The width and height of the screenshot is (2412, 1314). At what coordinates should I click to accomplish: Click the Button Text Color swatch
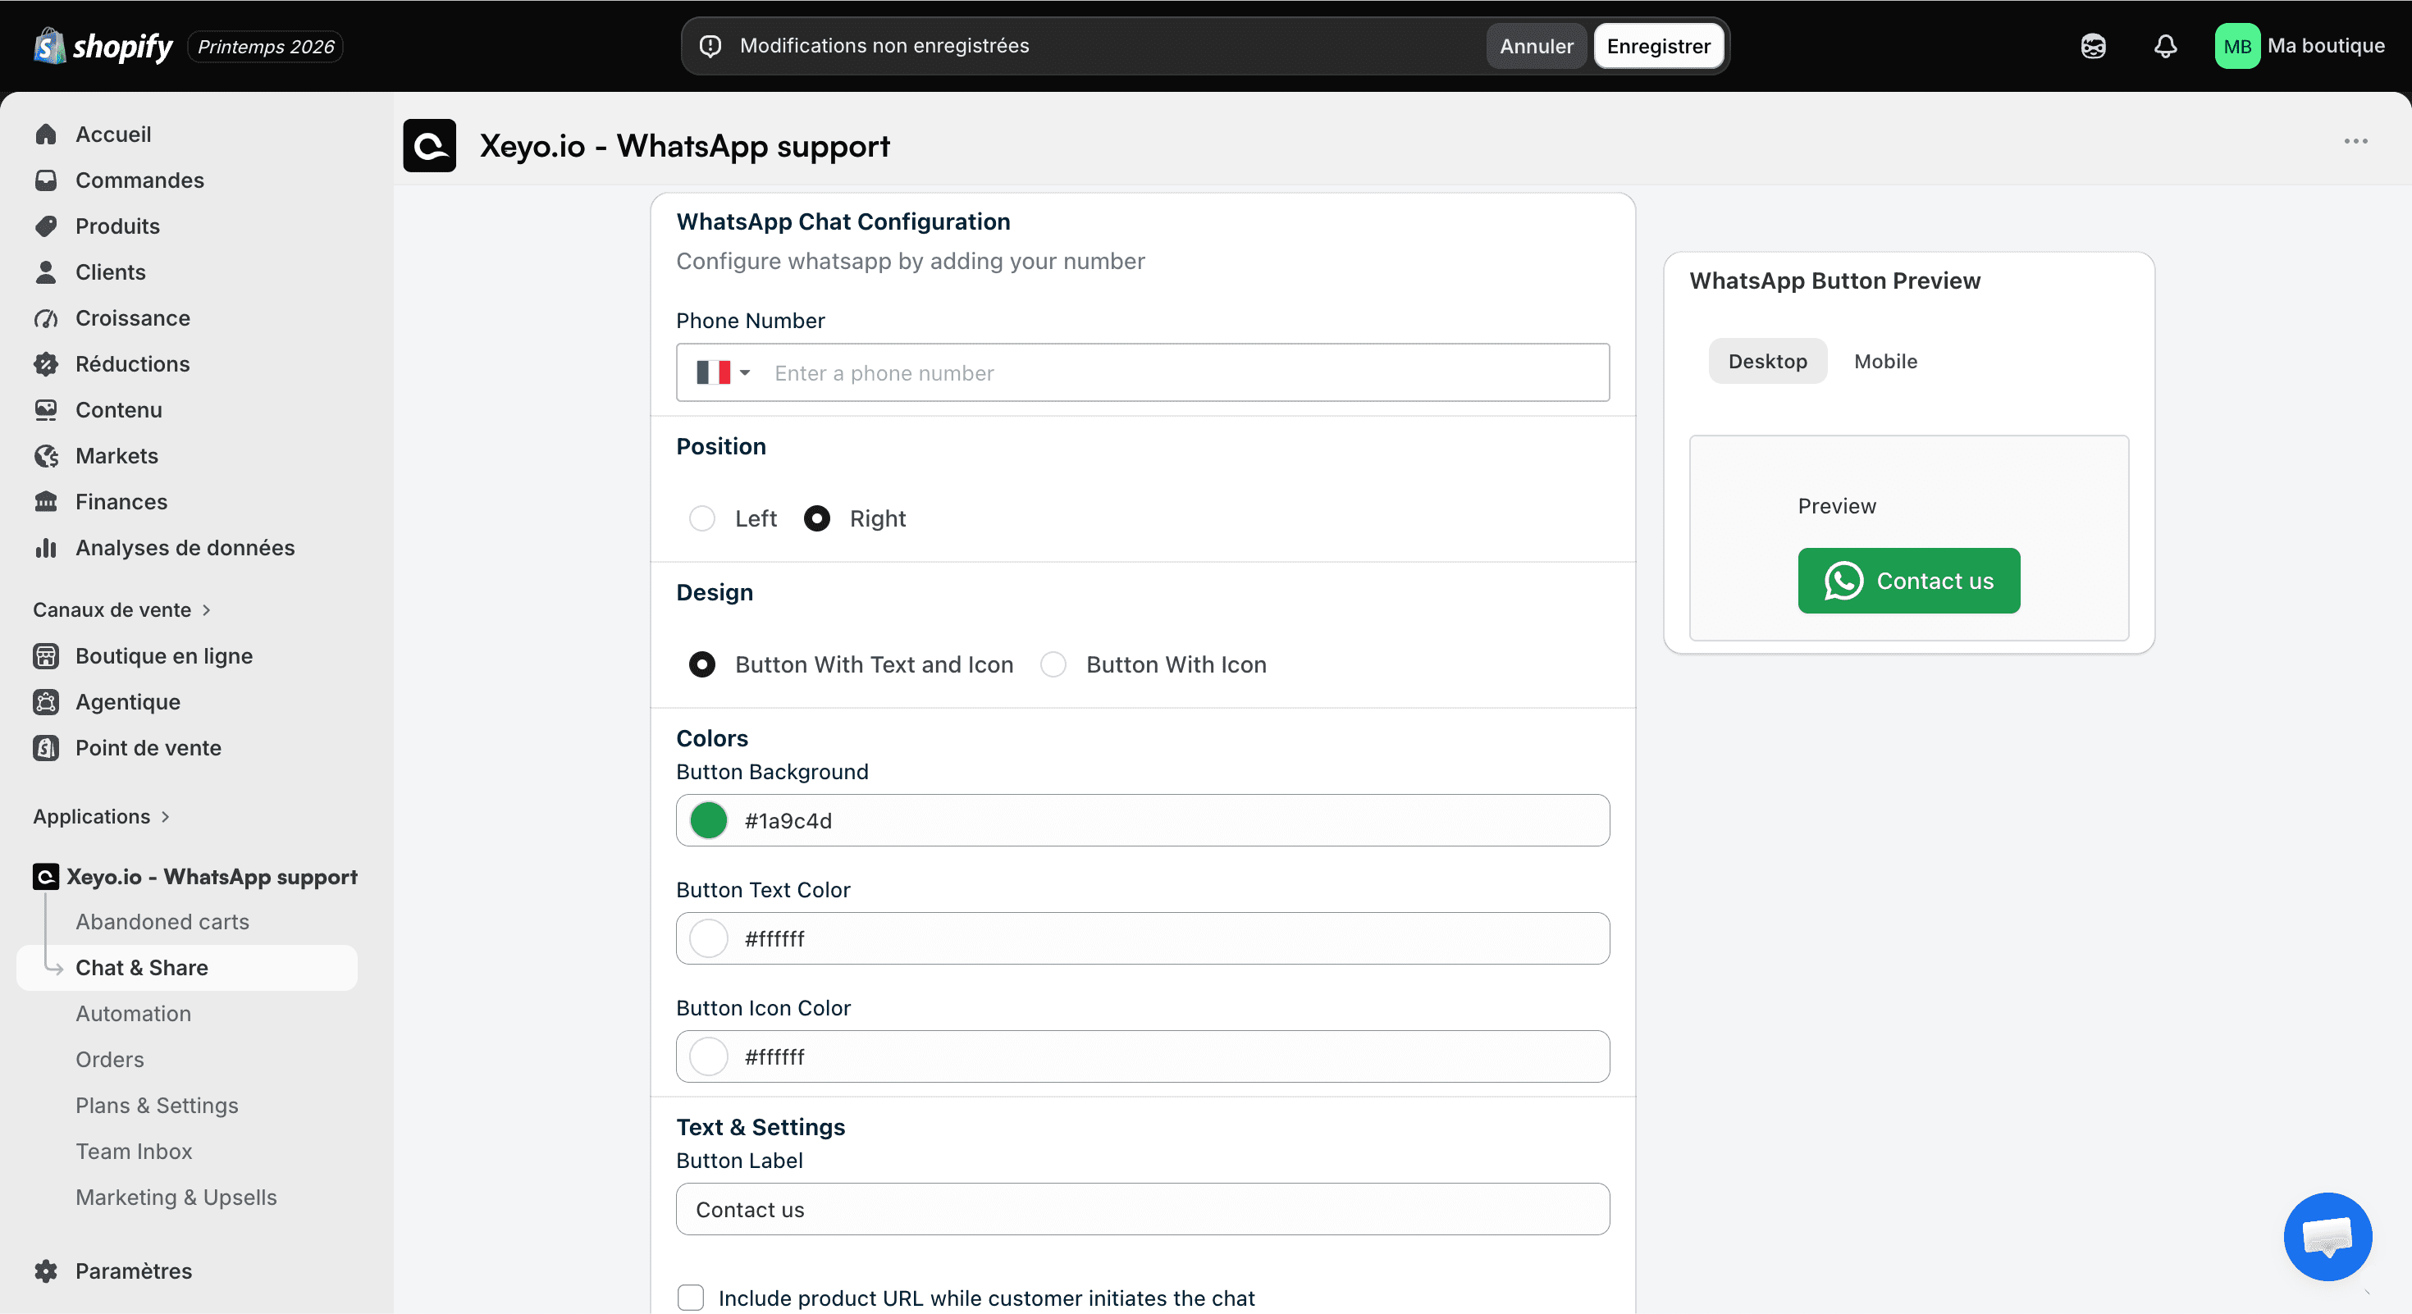click(709, 938)
